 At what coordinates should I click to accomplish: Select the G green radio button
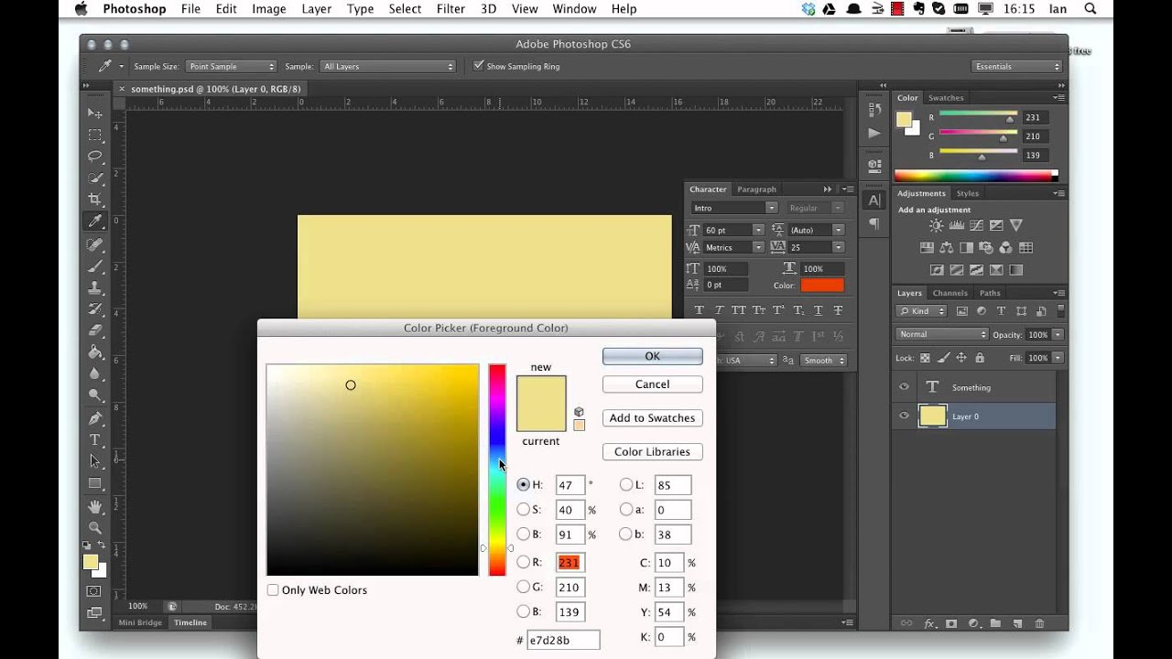click(x=523, y=587)
